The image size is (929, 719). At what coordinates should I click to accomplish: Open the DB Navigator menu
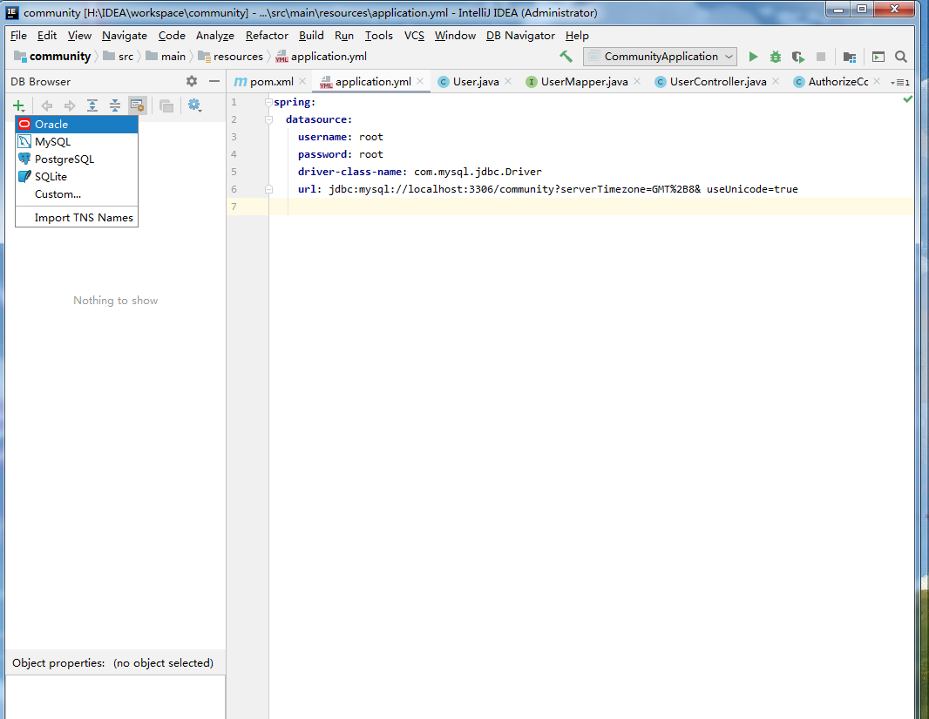(x=520, y=36)
